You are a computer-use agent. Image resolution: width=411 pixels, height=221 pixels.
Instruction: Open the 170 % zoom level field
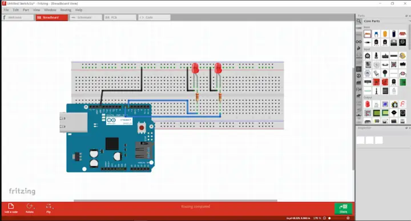317,218
